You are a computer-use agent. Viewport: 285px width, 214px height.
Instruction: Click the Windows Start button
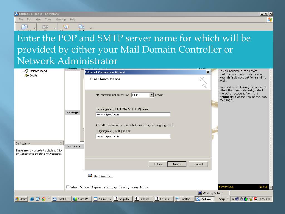point(21,199)
